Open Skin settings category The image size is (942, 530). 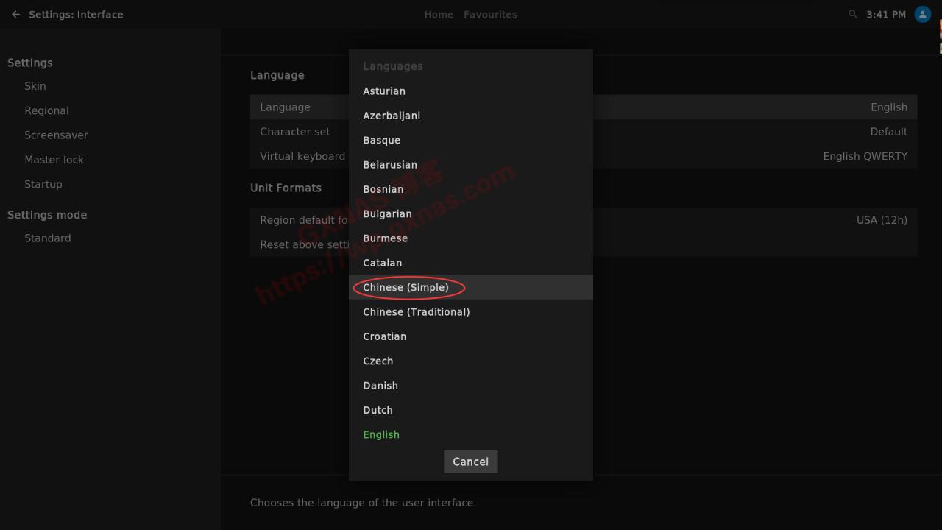(35, 86)
